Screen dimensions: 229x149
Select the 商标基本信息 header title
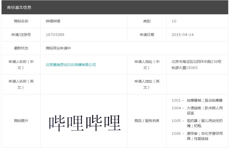coord(19,7)
